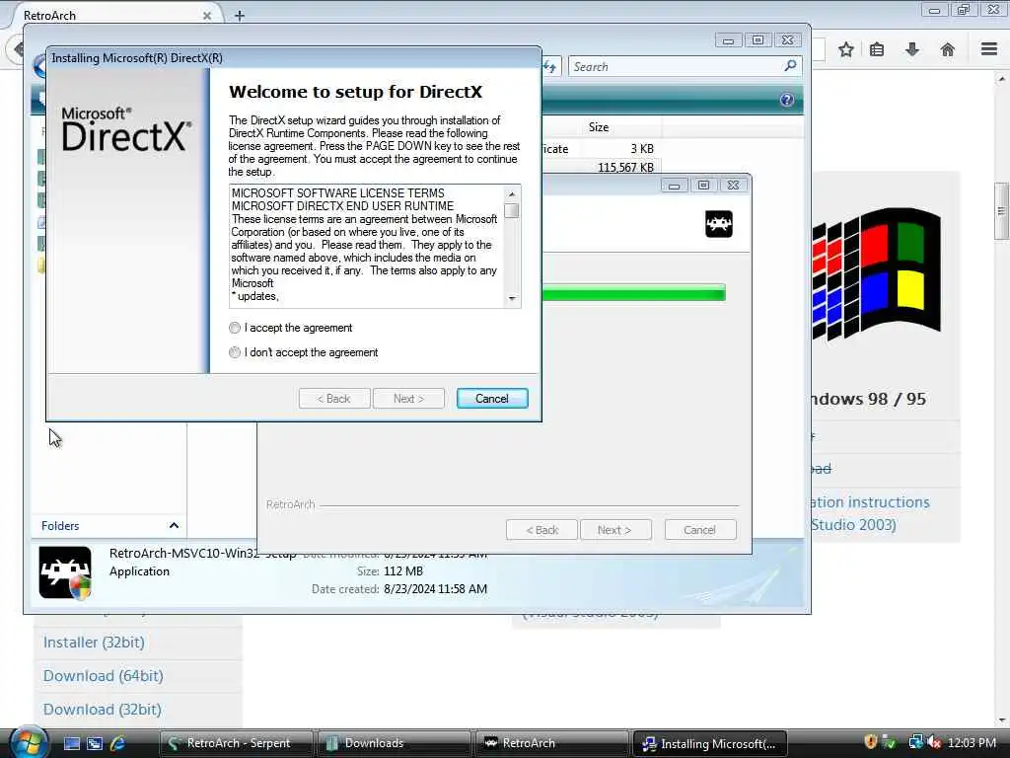The width and height of the screenshot is (1010, 758).
Task: Switch to RetroArch taskbar button
Action: [551, 743]
